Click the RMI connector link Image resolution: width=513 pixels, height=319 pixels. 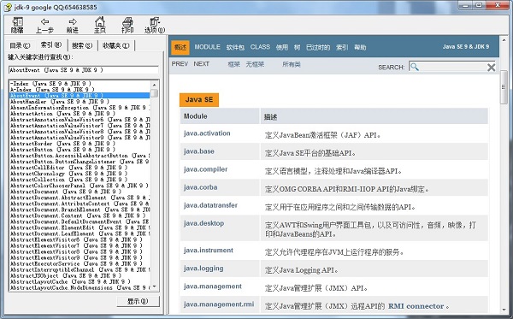point(416,306)
